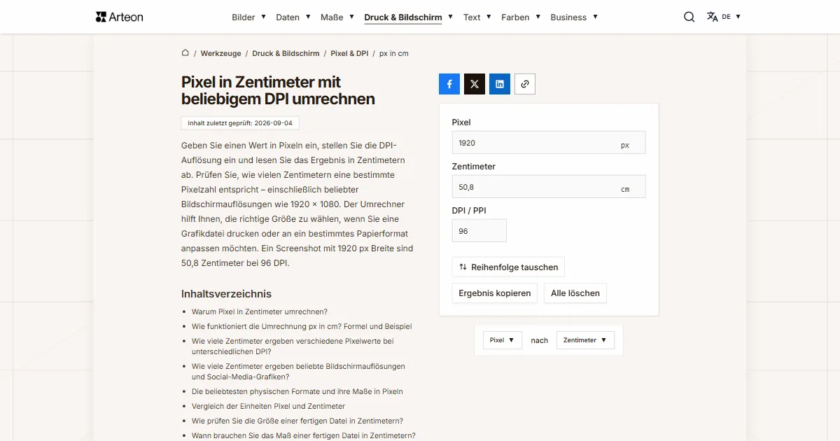Open the Maße menu
This screenshot has width=840, height=441.
tap(337, 17)
